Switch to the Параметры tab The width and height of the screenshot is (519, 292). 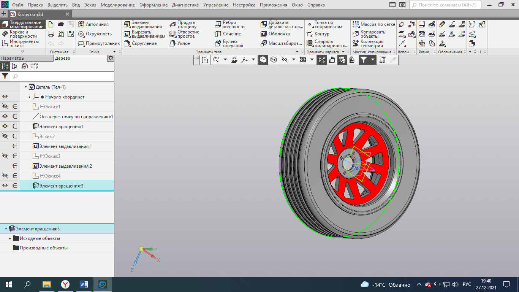click(13, 58)
